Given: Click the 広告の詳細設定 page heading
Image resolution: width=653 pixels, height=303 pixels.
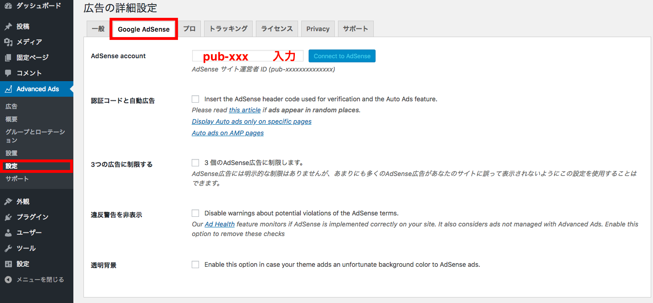Looking at the screenshot, I should (120, 8).
